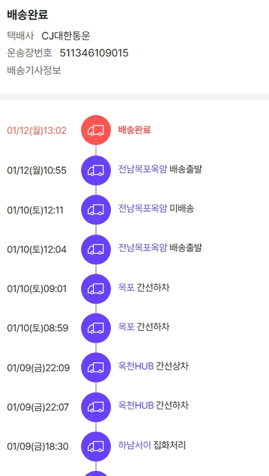The width and height of the screenshot is (269, 476).
Task: Click the 01/09(금)18:30 timestamp
Action: (38, 447)
